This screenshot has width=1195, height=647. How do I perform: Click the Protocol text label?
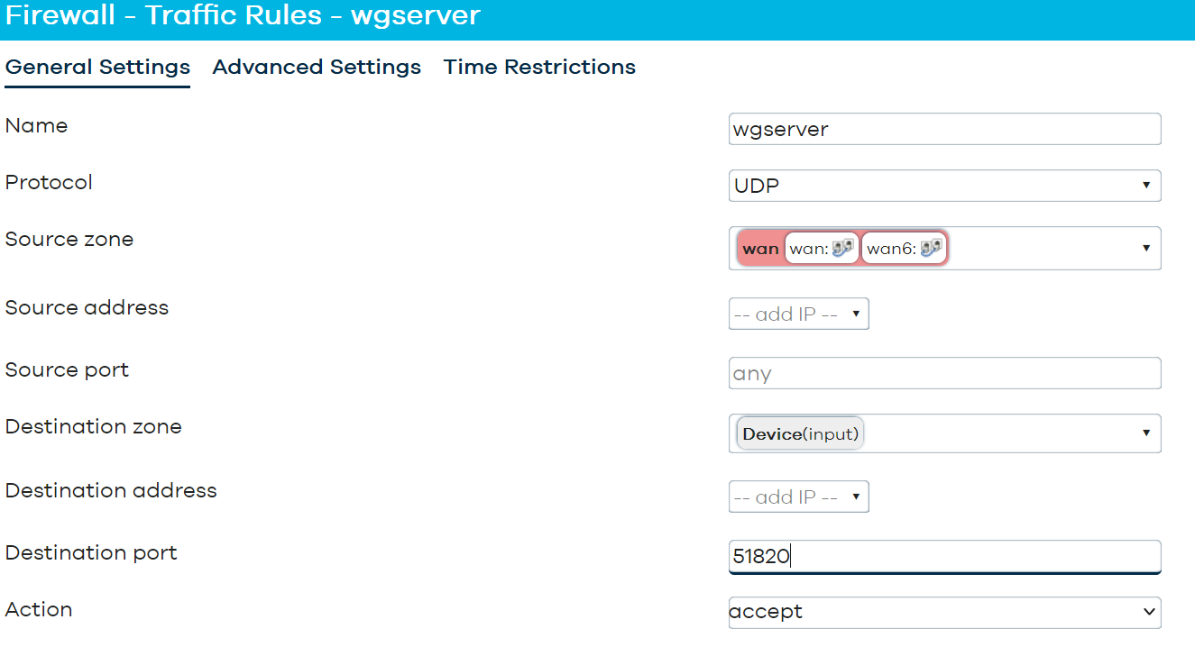pos(49,183)
